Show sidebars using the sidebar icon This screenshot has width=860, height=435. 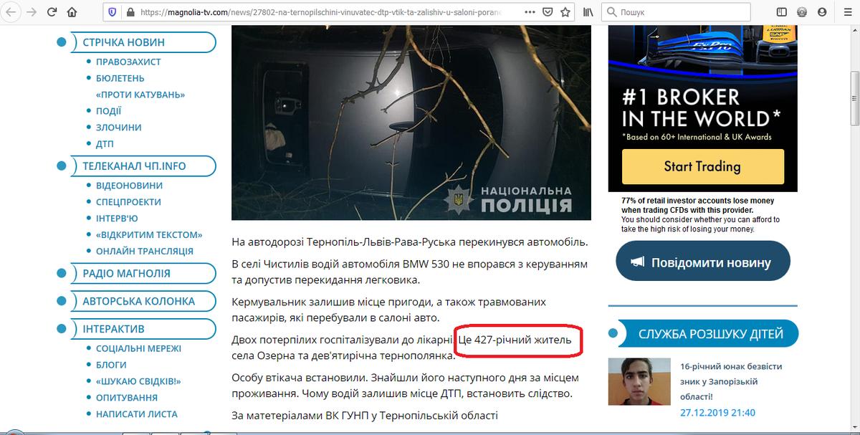point(782,12)
